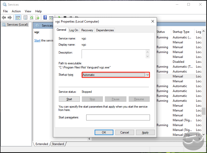The image size is (207, 153).
Task: Click the Disabled startup type cell
Action: (x=178, y=62)
